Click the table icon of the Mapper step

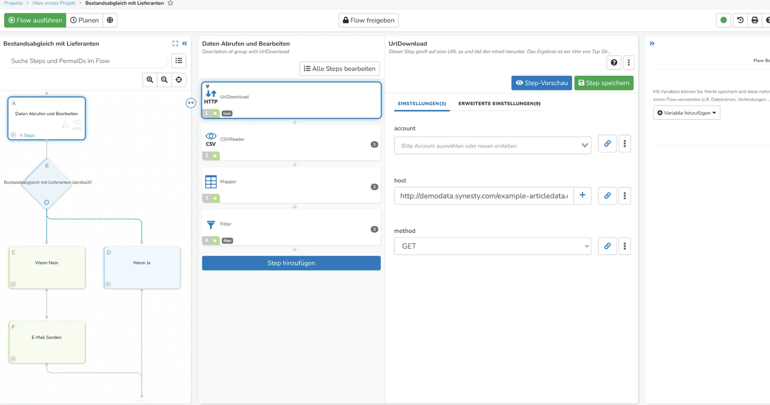(211, 182)
